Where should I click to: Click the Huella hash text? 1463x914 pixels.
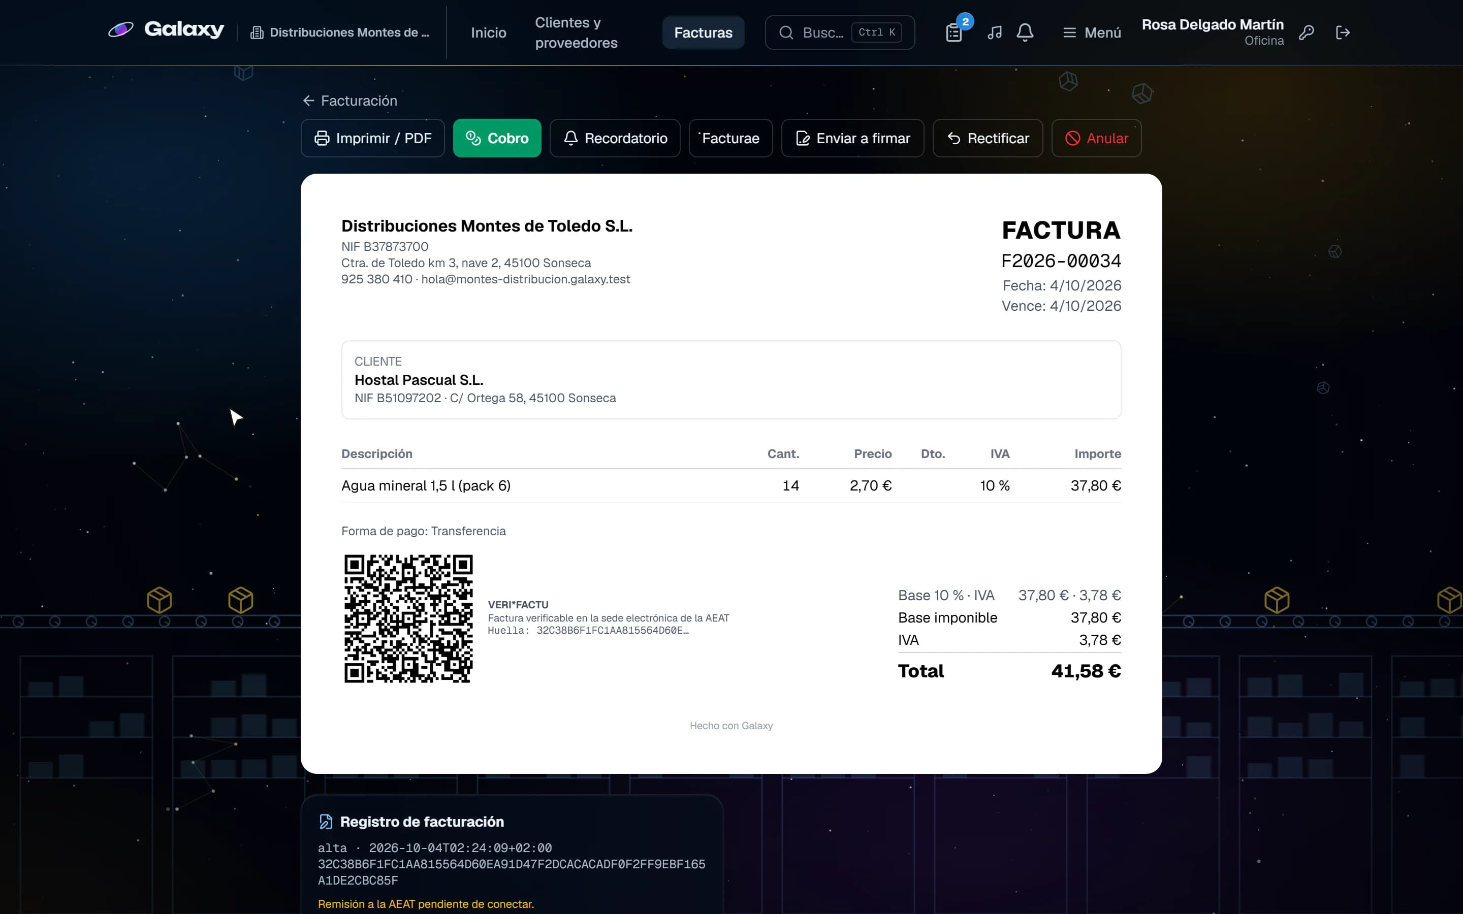[588, 631]
